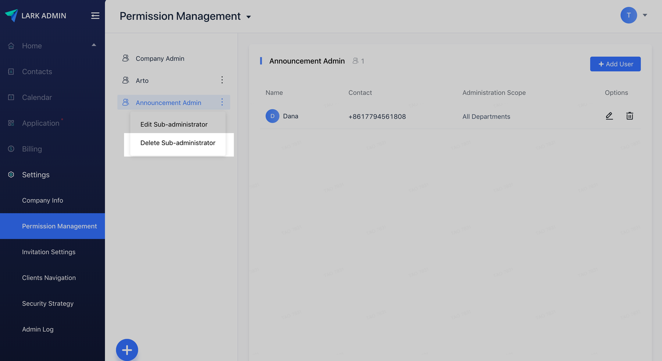Viewport: 662px width, 361px height.
Task: Toggle the sidebar collapse hamburger icon
Action: (95, 15)
